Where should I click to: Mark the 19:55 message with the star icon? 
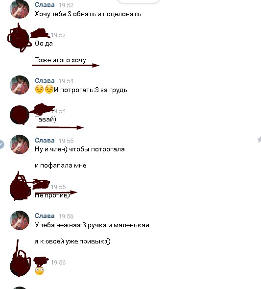pyautogui.click(x=259, y=140)
